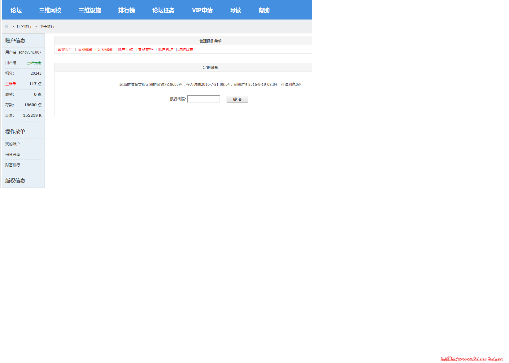Click the 管理操作菜单 panel header
The image size is (509, 363).
point(211,41)
